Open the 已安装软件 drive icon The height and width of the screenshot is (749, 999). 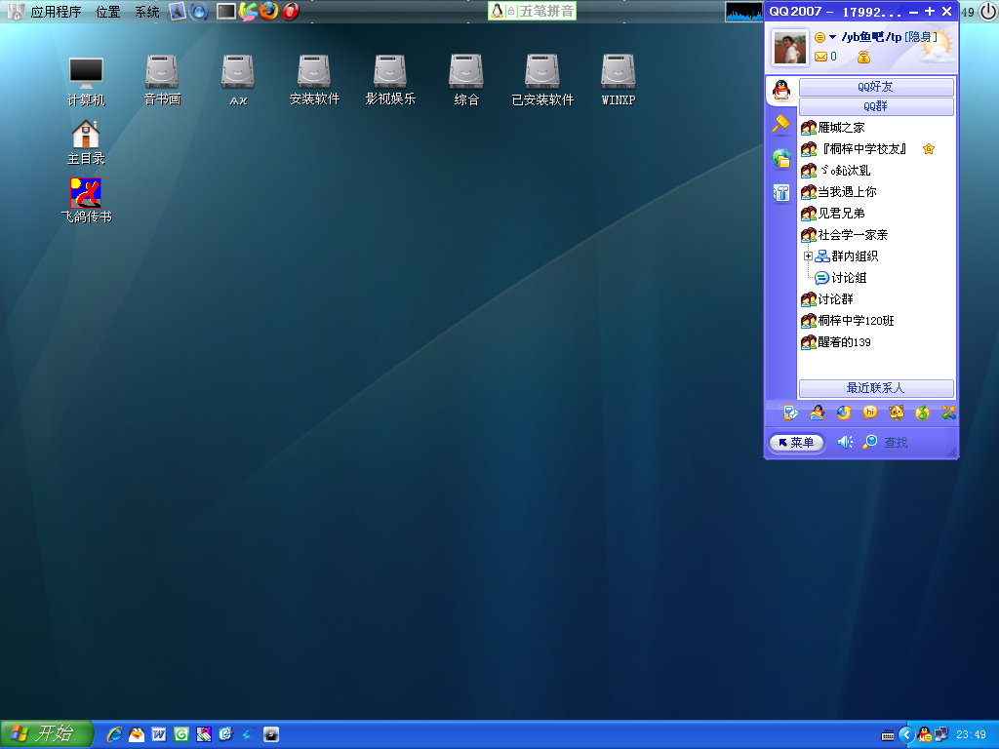pos(542,80)
